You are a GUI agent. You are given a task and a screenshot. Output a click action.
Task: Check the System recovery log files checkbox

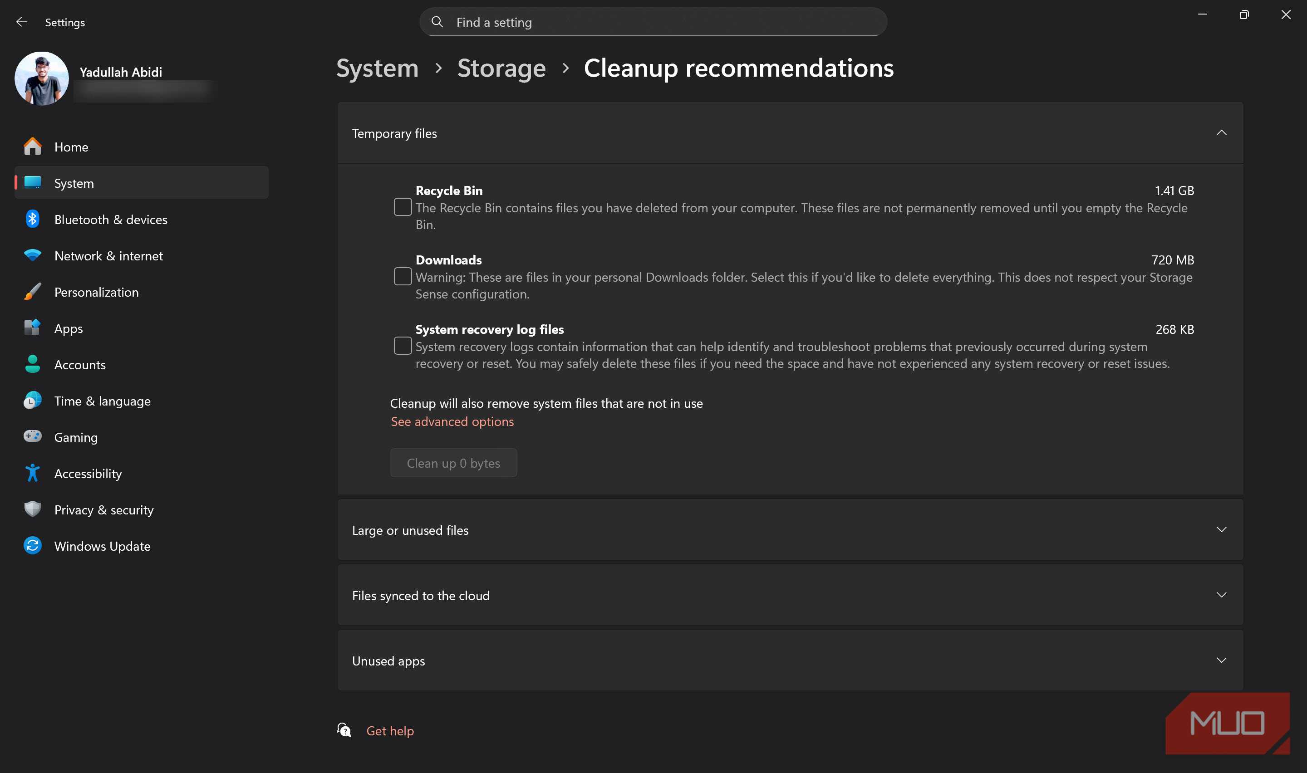(403, 346)
